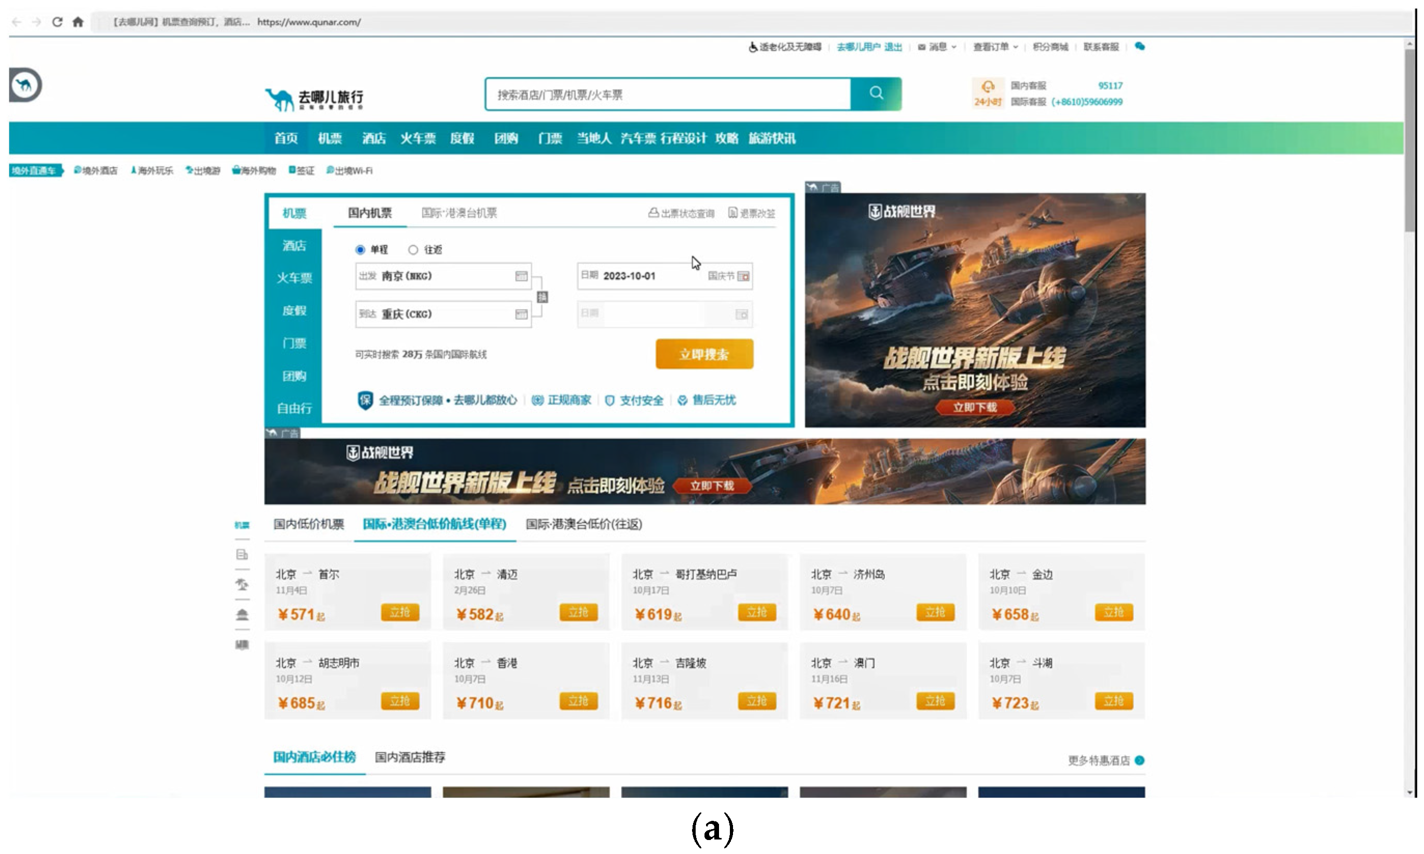Click the magnifier search button
Screen dimensions: 1424x854
[876, 93]
